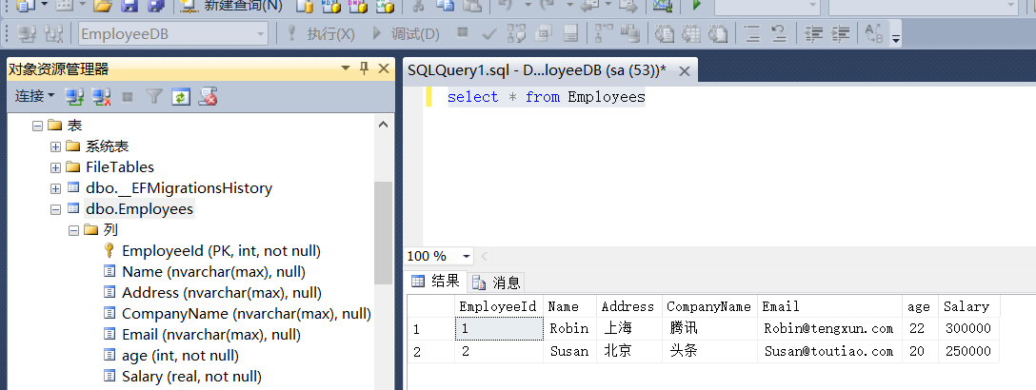The height and width of the screenshot is (390, 1036).
Task: Click the connect Object Explorer icon
Action: (74, 97)
